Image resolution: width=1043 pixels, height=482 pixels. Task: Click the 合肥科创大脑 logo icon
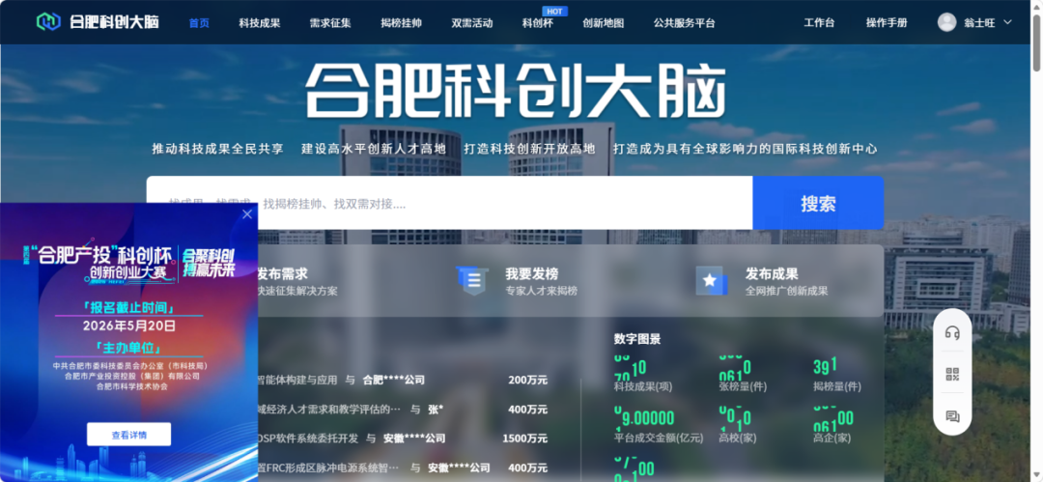coord(48,22)
